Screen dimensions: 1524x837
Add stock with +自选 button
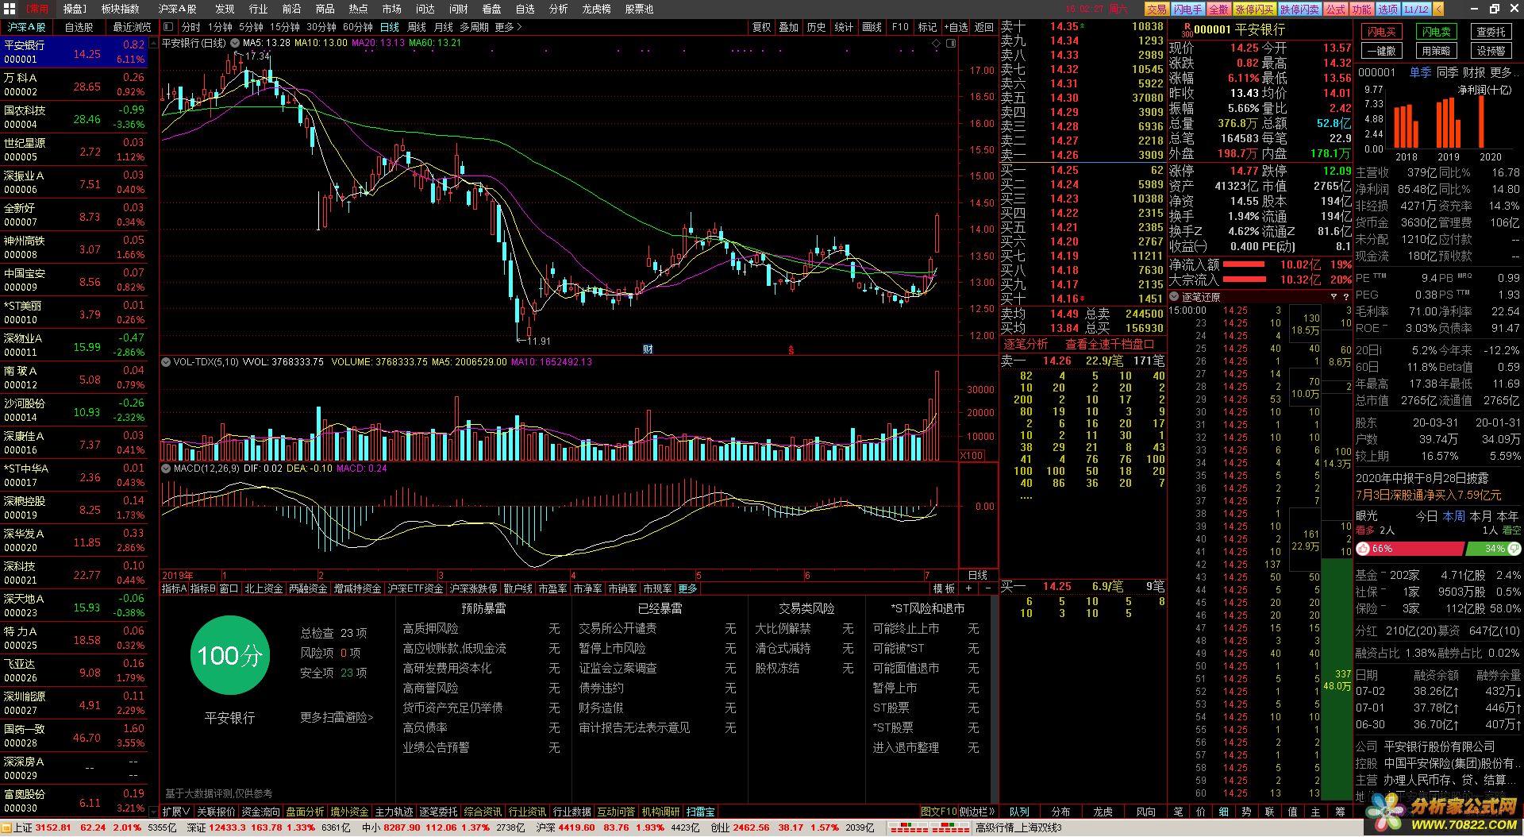pos(956,27)
